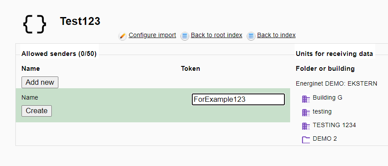Click the Test123 page title
Image resolution: width=388 pixels, height=166 pixels.
[80, 21]
